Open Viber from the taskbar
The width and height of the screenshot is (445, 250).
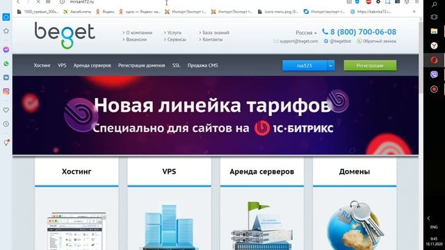(434, 74)
